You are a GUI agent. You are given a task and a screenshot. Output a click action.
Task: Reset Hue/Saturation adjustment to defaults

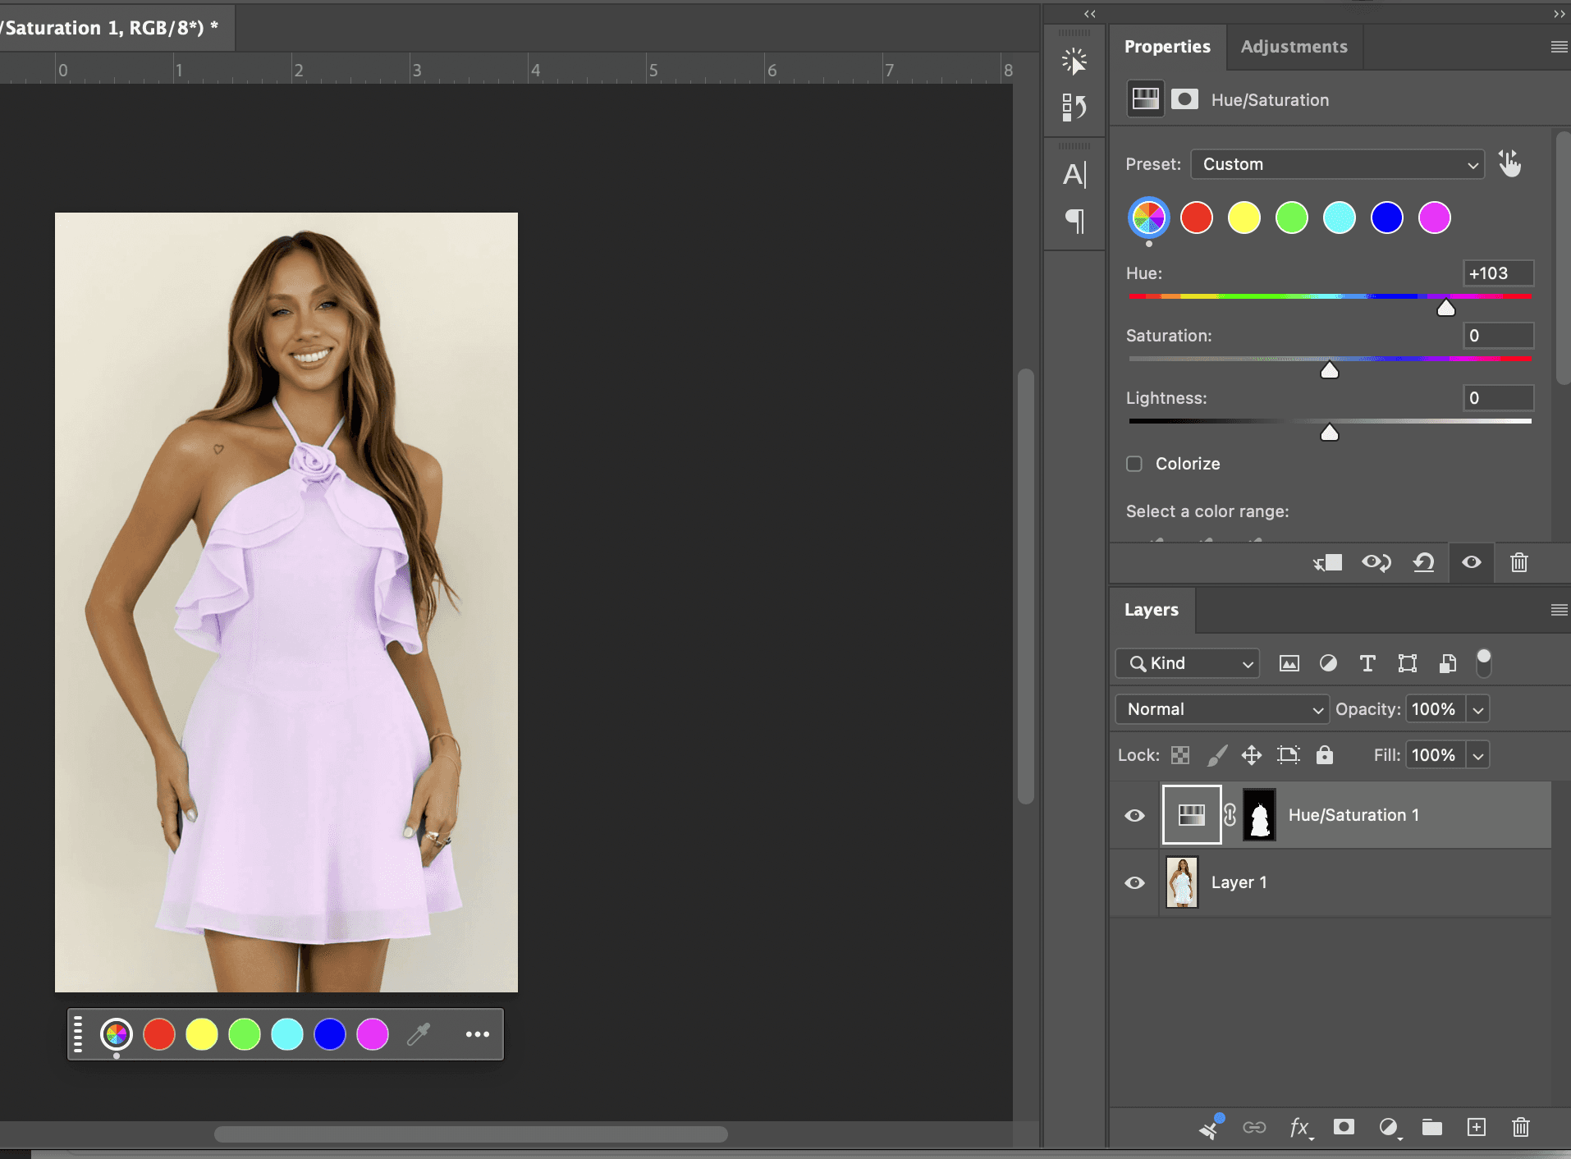(x=1424, y=562)
